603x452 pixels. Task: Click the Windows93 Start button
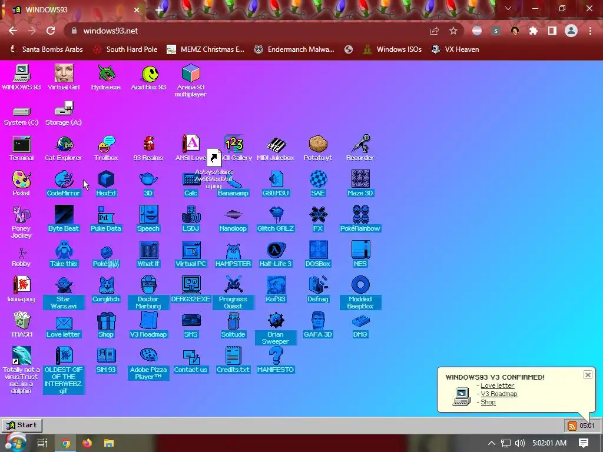(22, 425)
